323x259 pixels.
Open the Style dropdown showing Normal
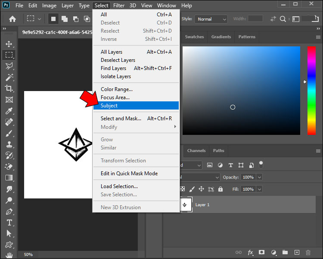(211, 19)
